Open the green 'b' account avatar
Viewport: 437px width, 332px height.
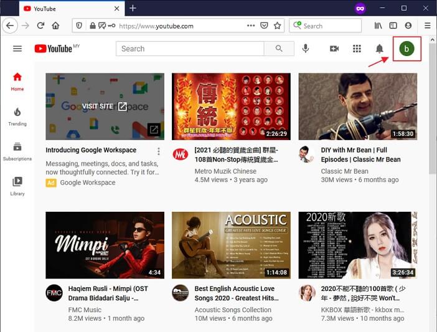(406, 49)
